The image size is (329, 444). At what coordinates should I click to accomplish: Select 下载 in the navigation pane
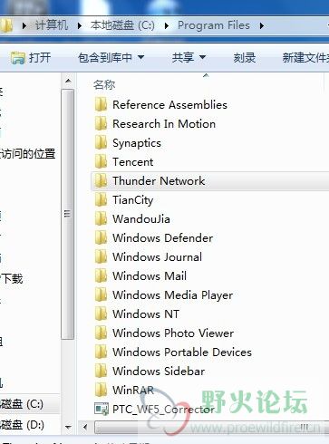(12, 278)
